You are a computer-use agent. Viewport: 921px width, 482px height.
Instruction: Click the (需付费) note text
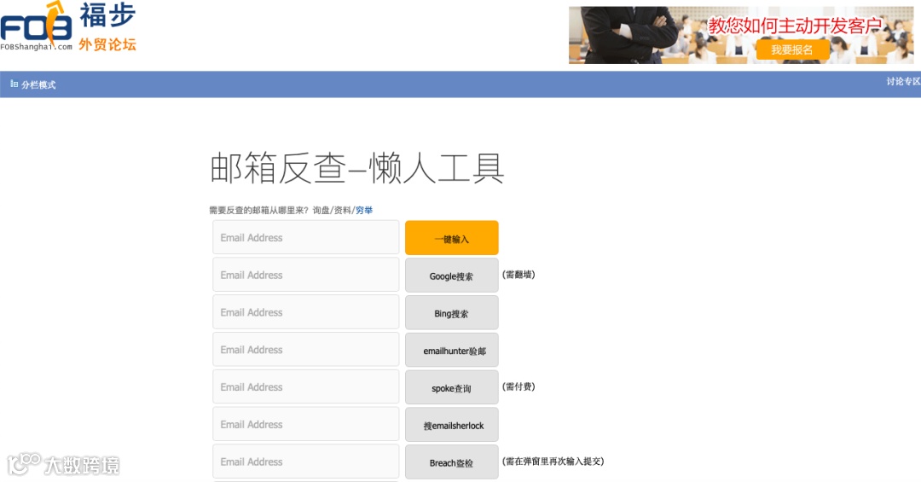[x=518, y=386]
